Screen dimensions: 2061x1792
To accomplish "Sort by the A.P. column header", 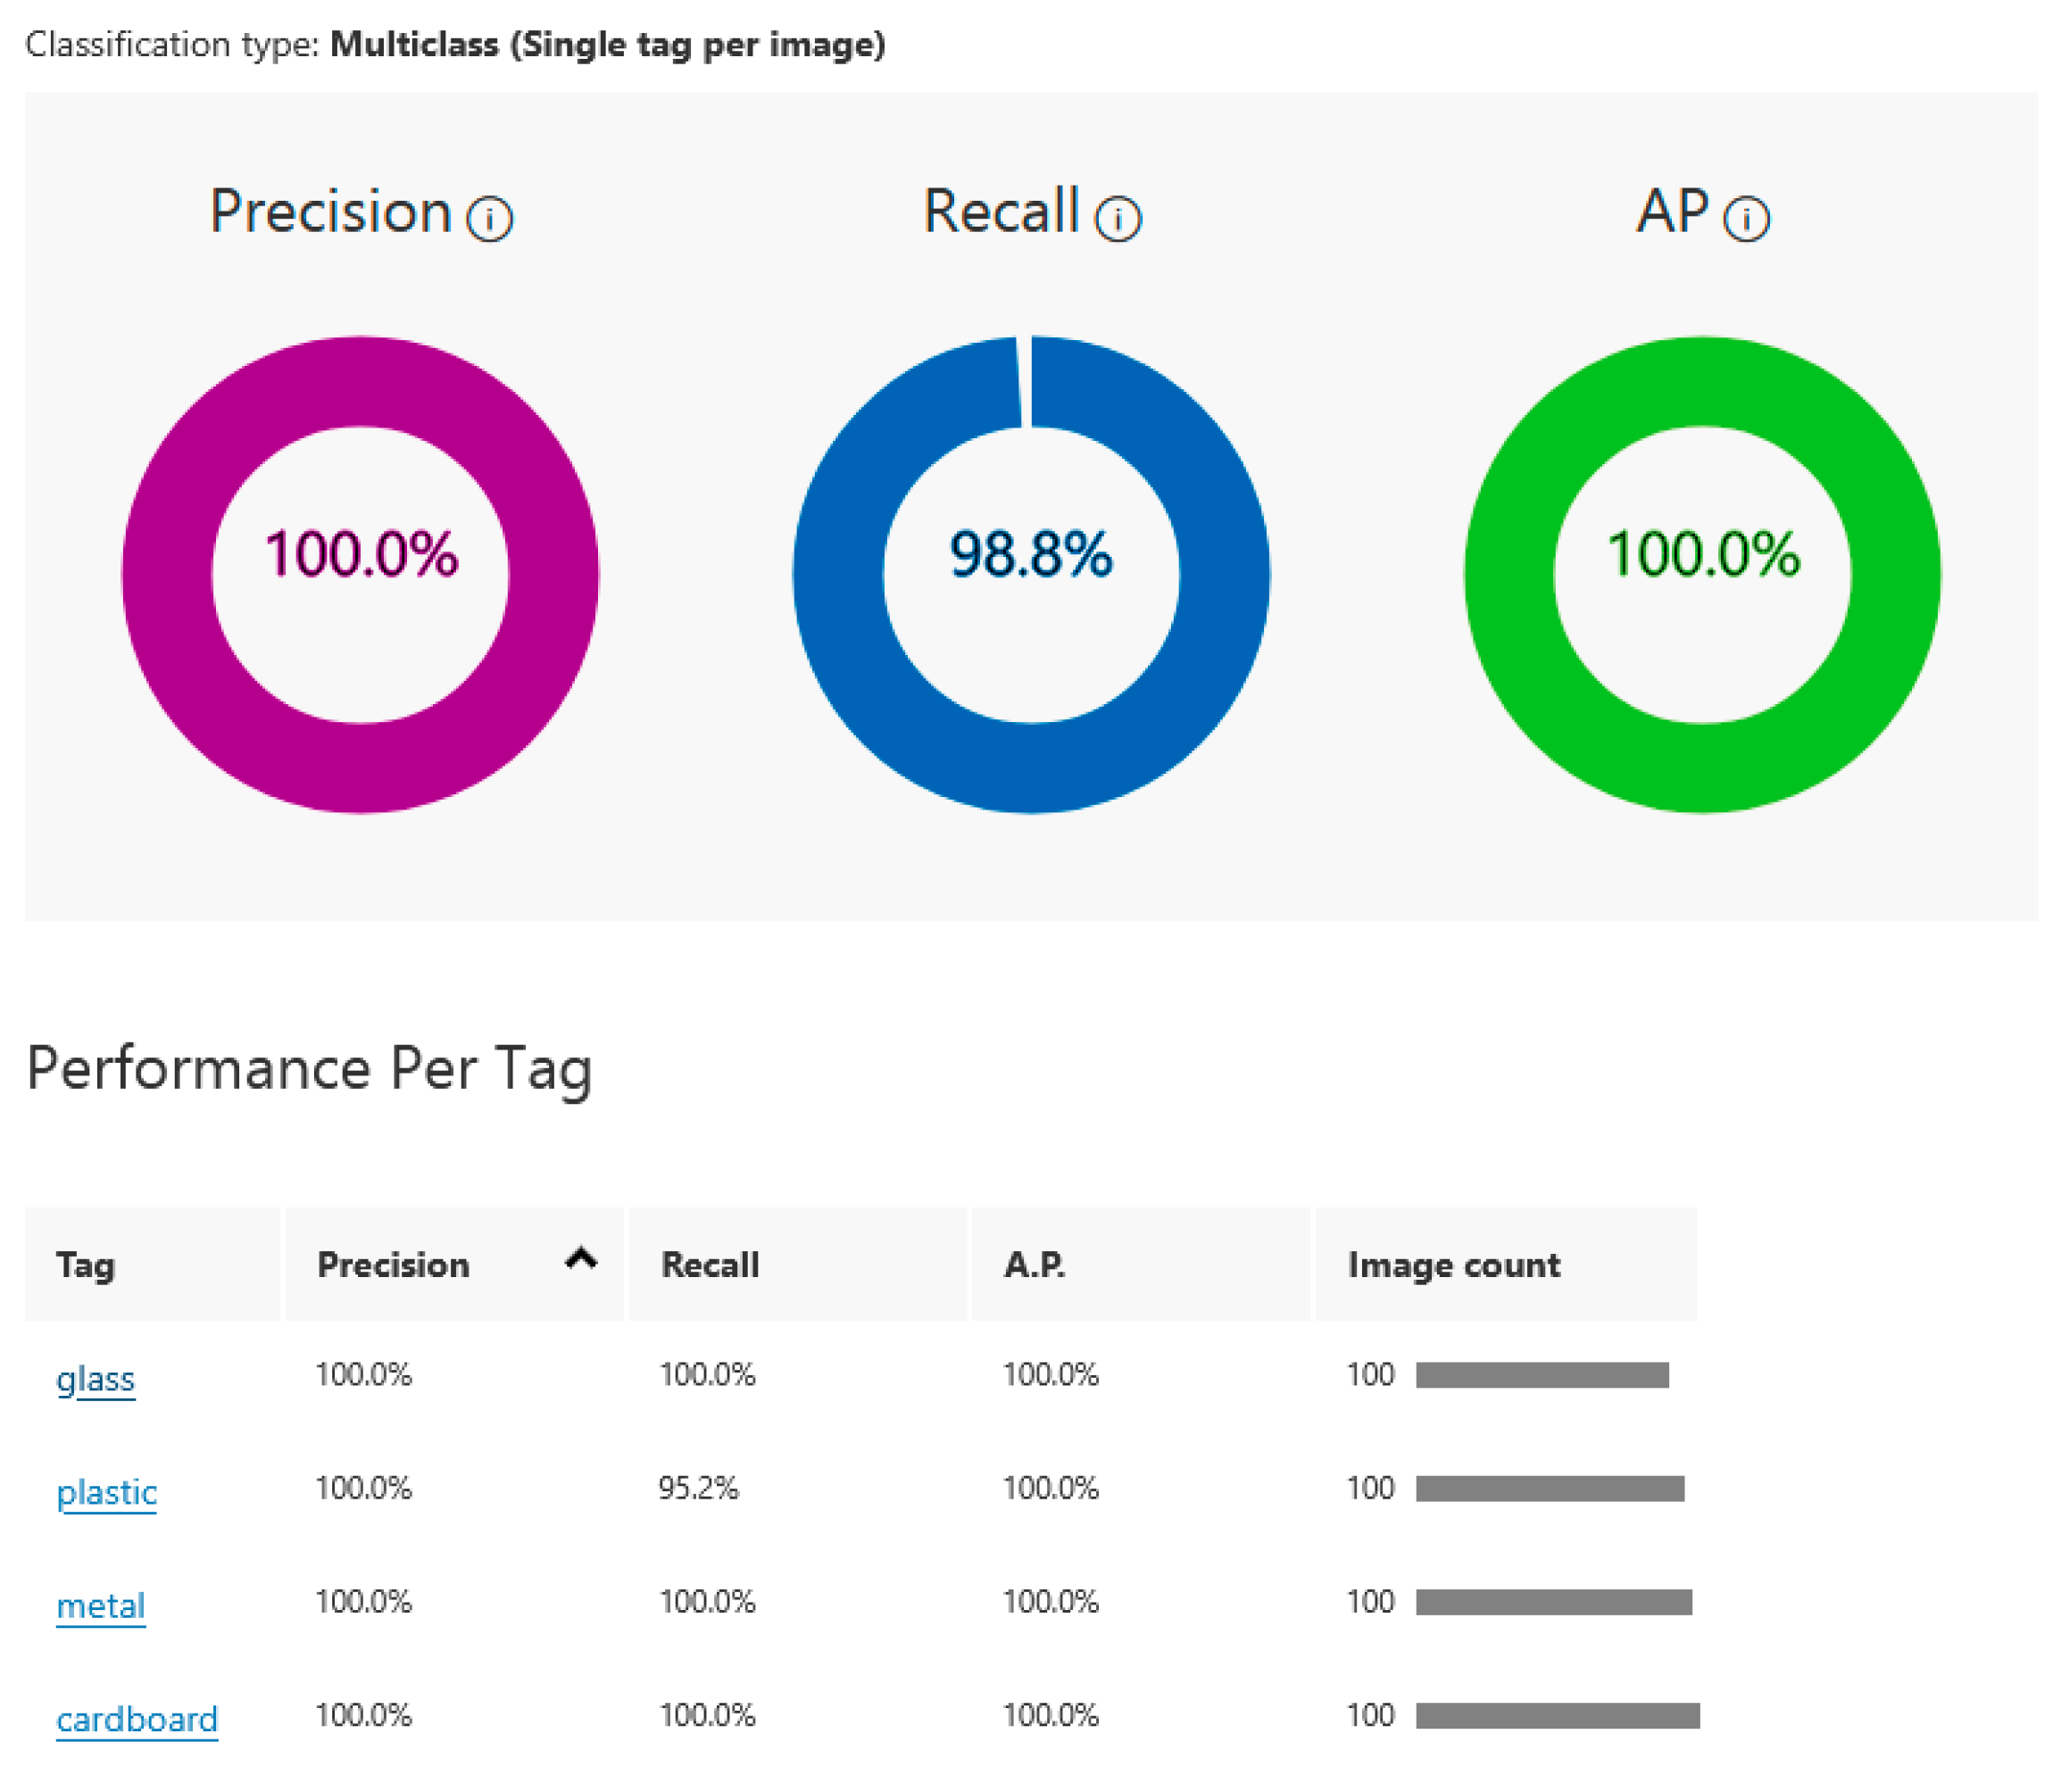I will (1034, 1265).
